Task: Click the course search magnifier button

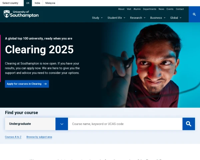Action: 189,124
